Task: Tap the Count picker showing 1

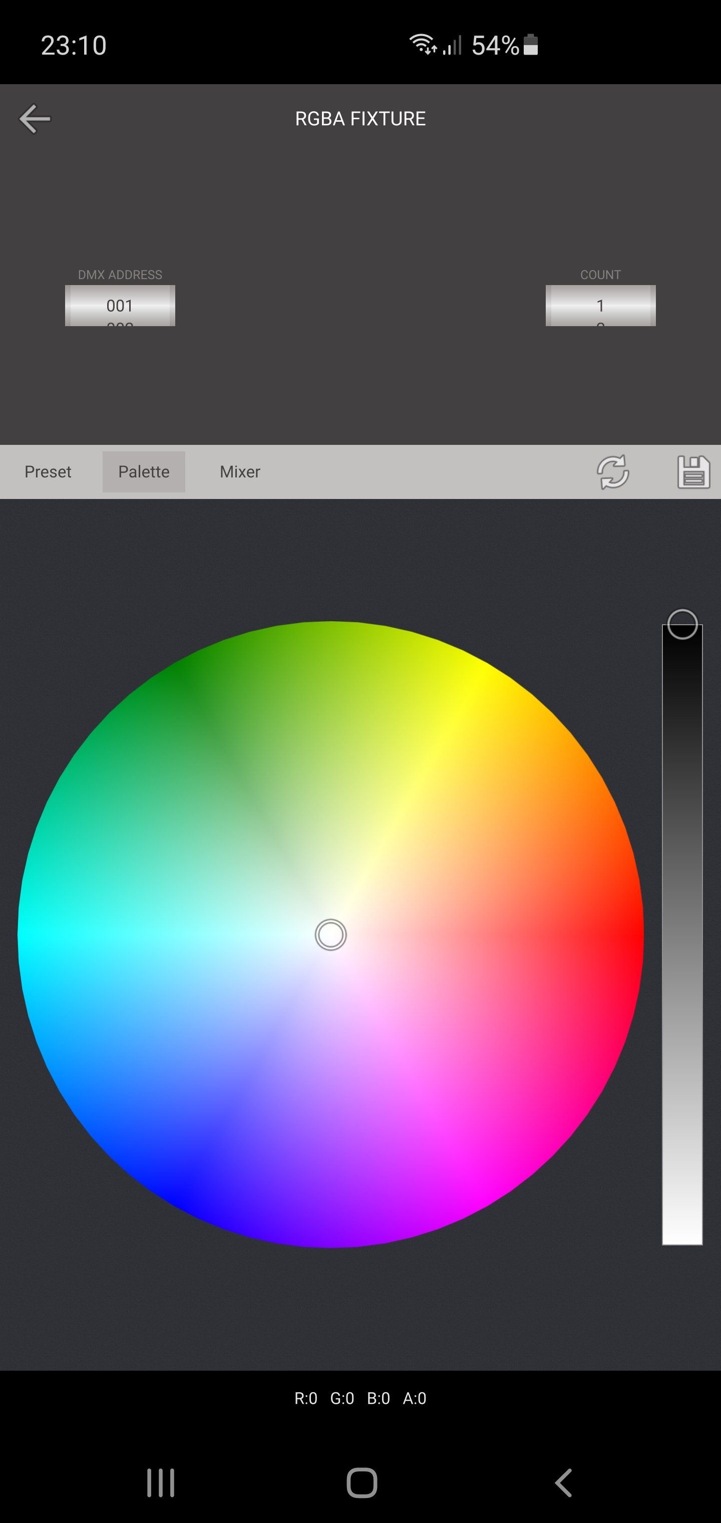Action: point(600,306)
